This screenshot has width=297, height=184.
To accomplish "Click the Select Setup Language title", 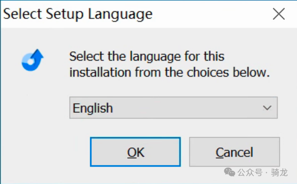I will pyautogui.click(x=78, y=14).
